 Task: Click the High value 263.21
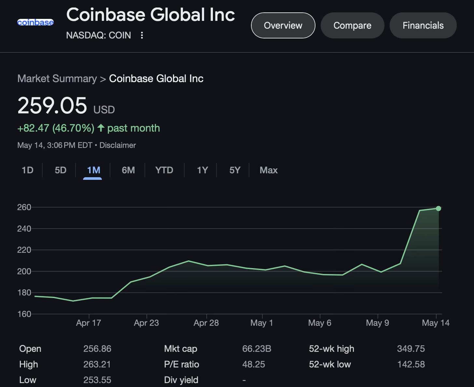tap(97, 364)
